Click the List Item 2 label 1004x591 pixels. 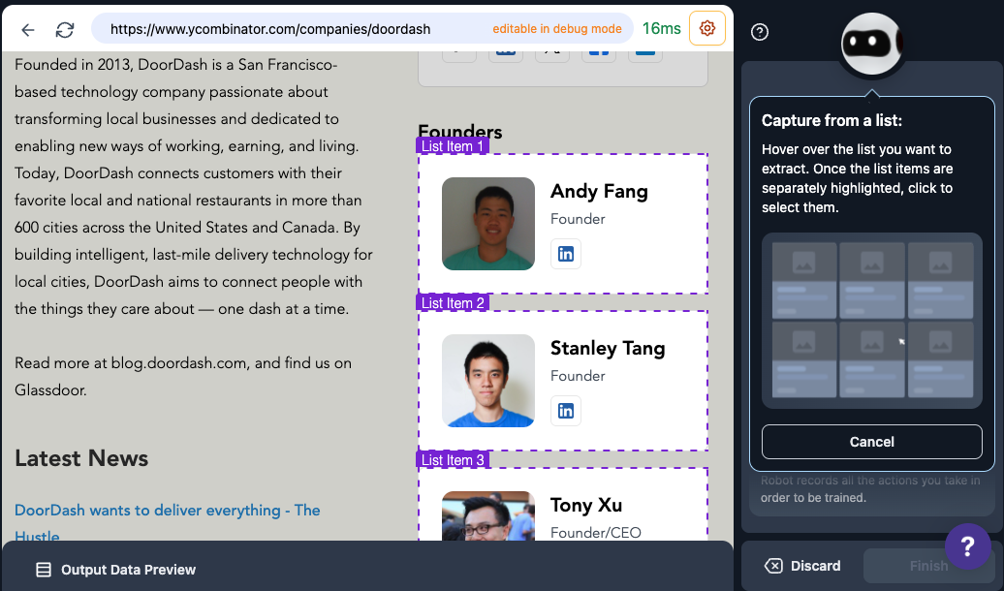tap(453, 303)
